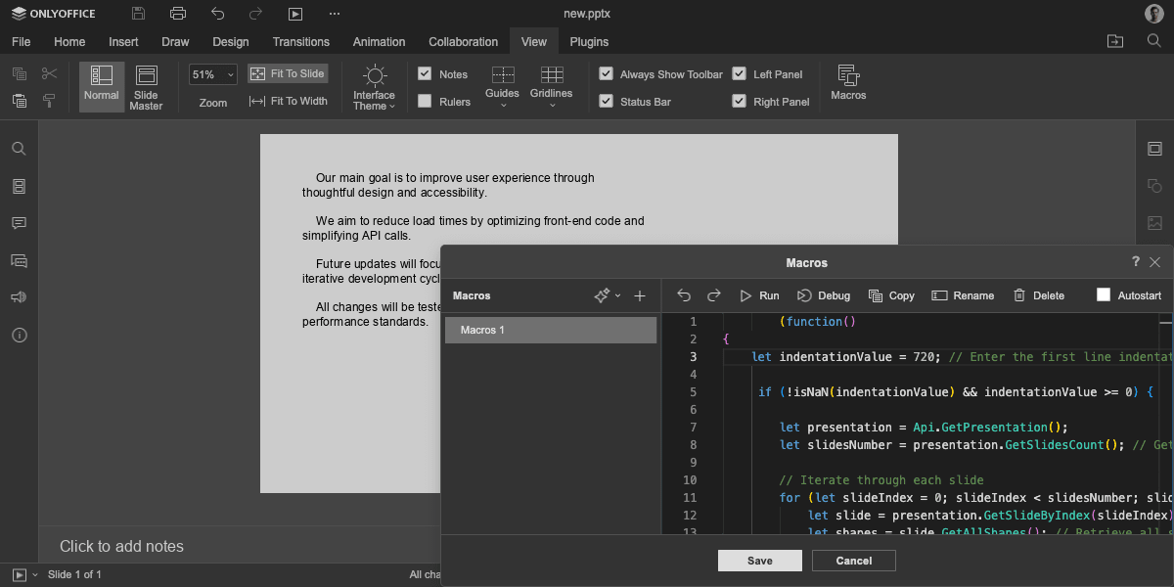Open the Comments panel in the left sidebar
Image resolution: width=1174 pixels, height=587 pixels.
click(19, 223)
